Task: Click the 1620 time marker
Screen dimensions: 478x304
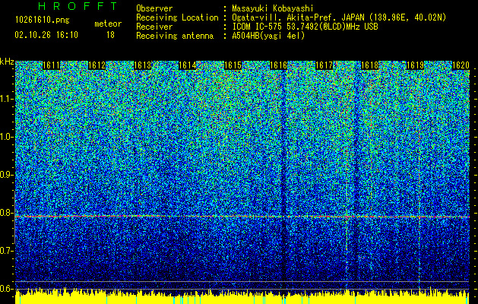Action: click(461, 65)
